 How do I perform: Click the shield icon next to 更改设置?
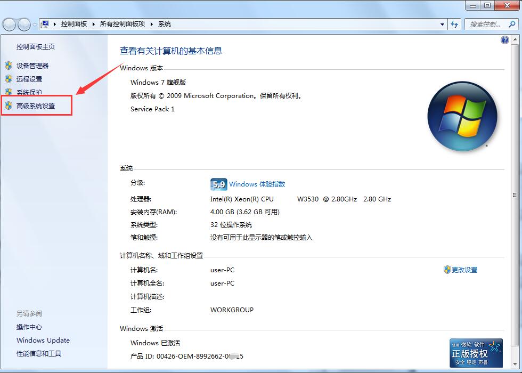447,270
